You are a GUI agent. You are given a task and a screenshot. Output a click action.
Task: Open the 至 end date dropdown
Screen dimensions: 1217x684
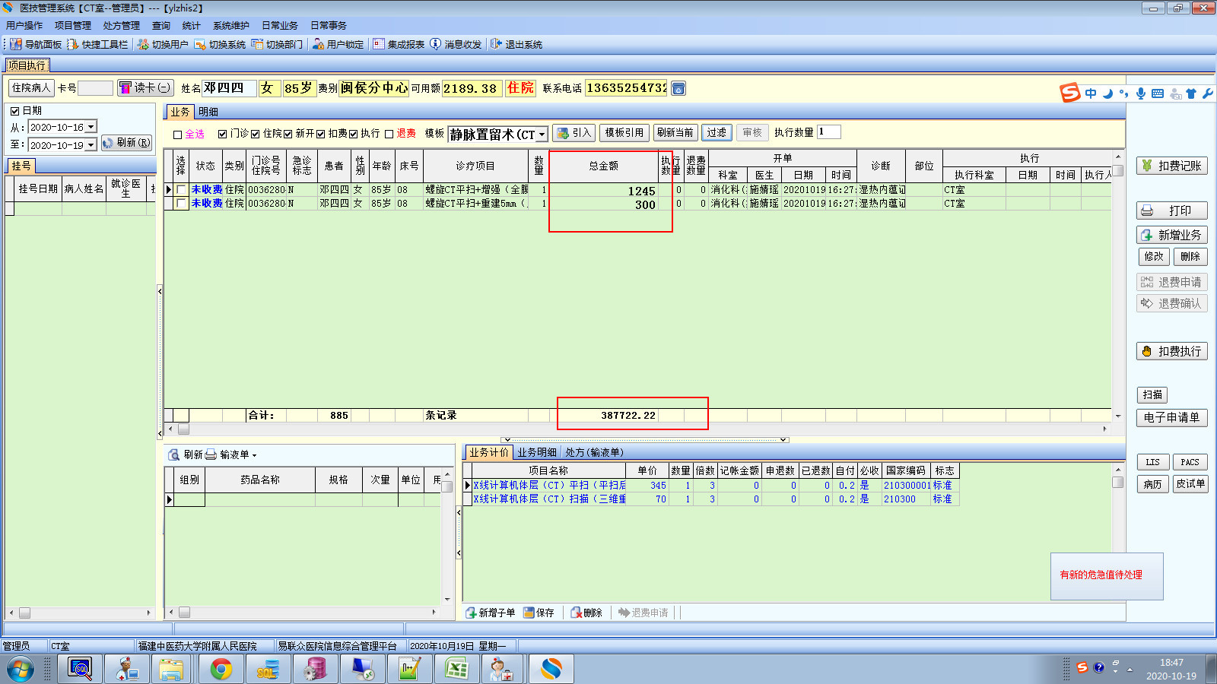[91, 144]
